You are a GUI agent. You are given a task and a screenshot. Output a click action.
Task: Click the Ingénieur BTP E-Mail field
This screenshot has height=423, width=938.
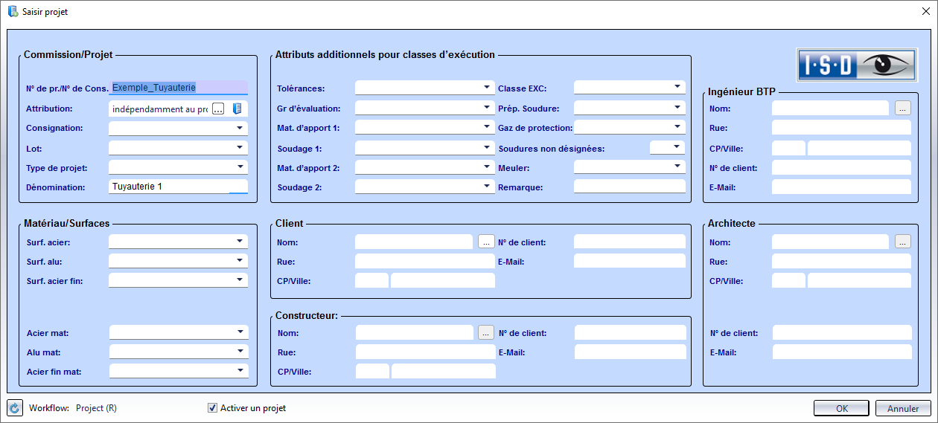[841, 187]
